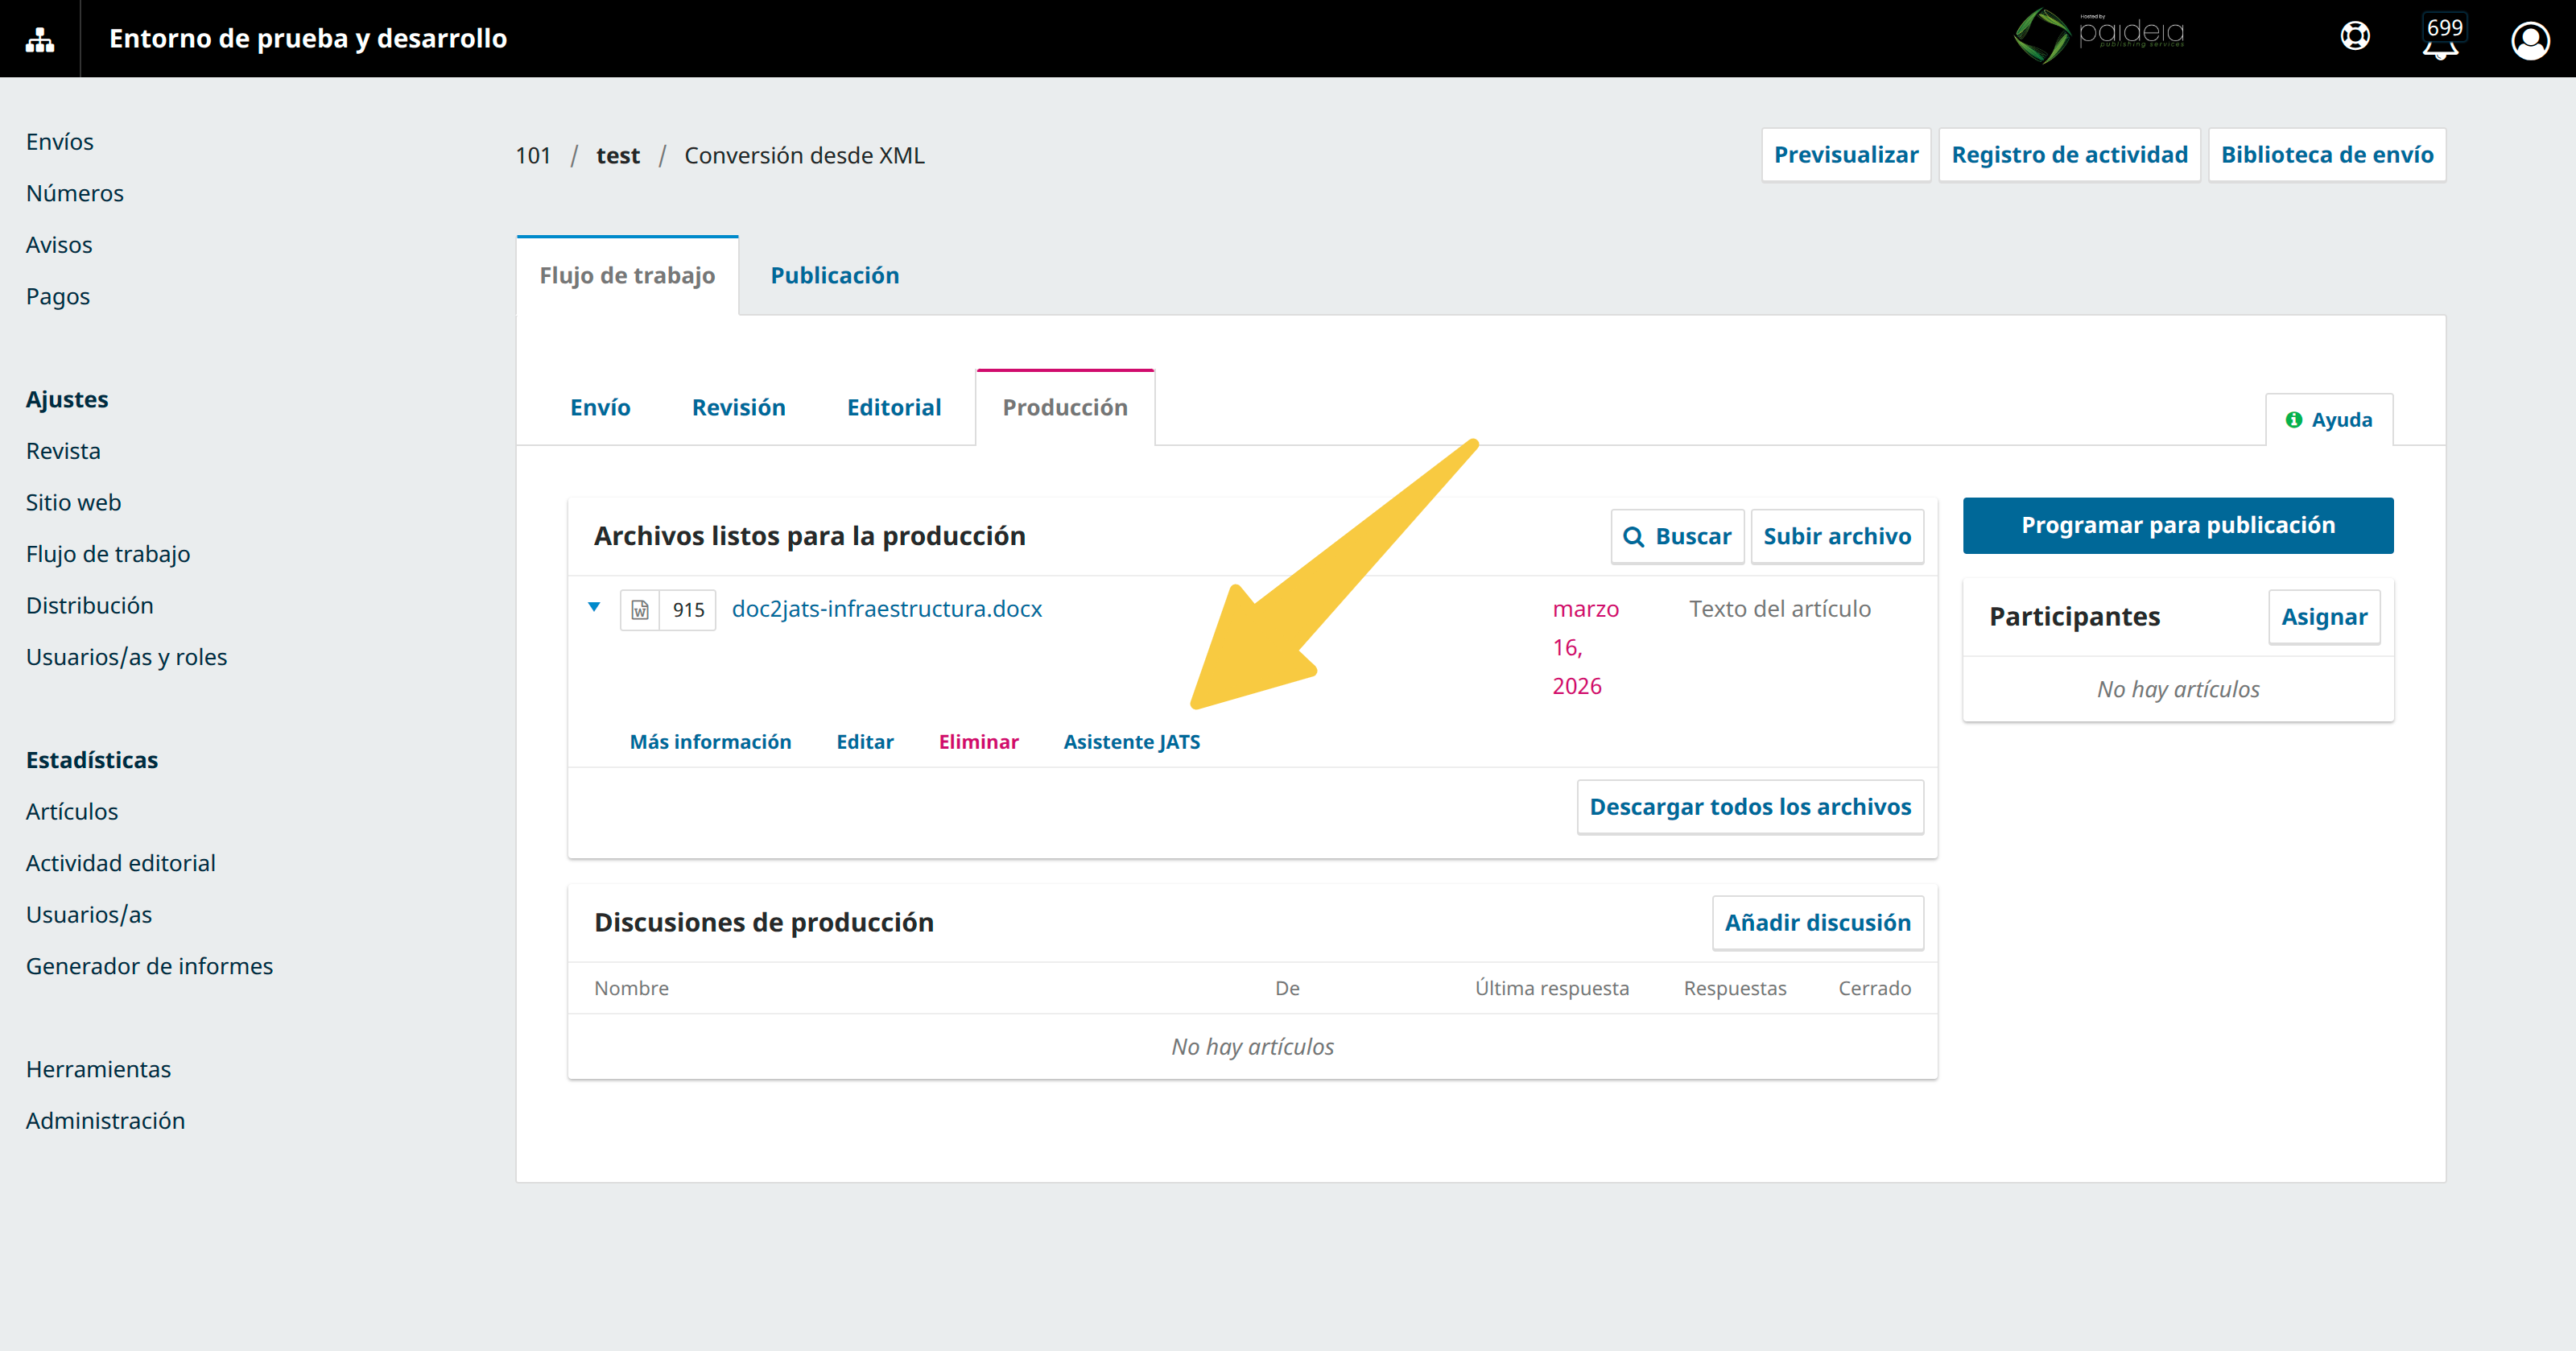Select the Producción stage tab
Image resolution: width=2576 pixels, height=1351 pixels.
(1065, 407)
